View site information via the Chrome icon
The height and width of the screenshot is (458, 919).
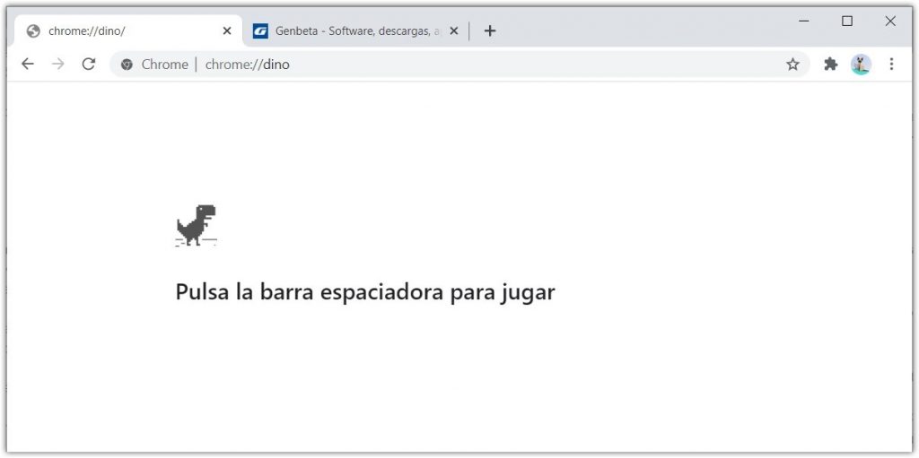tap(127, 65)
